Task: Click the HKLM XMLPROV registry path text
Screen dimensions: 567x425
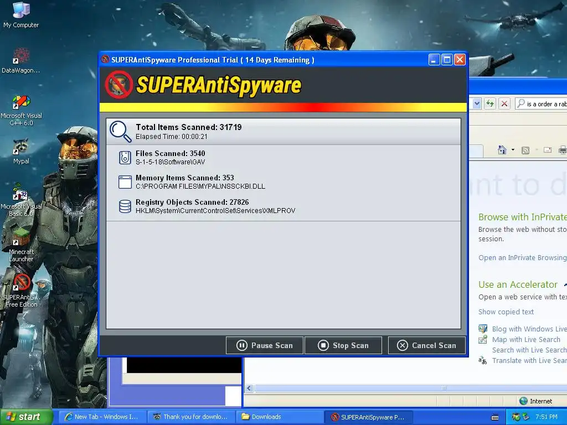Action: tap(215, 211)
